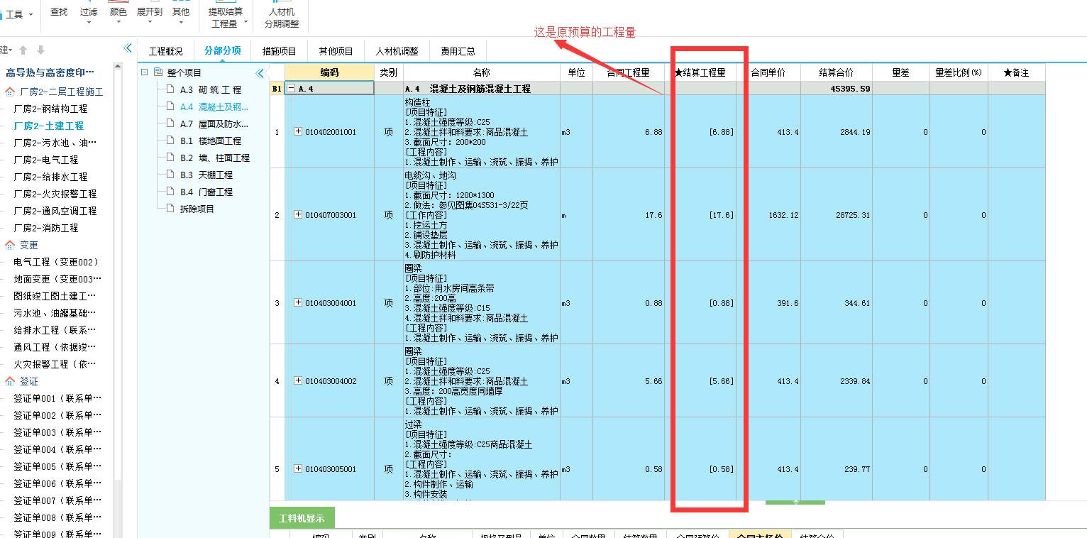Select the 签证 group node

pos(28,381)
